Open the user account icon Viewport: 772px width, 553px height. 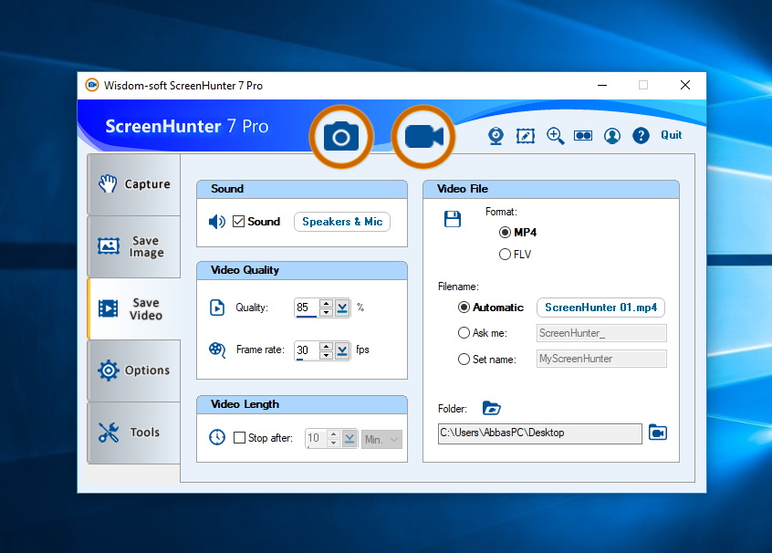(x=612, y=136)
